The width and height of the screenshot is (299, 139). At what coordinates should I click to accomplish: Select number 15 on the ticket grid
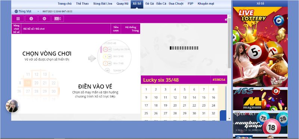click(x=204, y=98)
